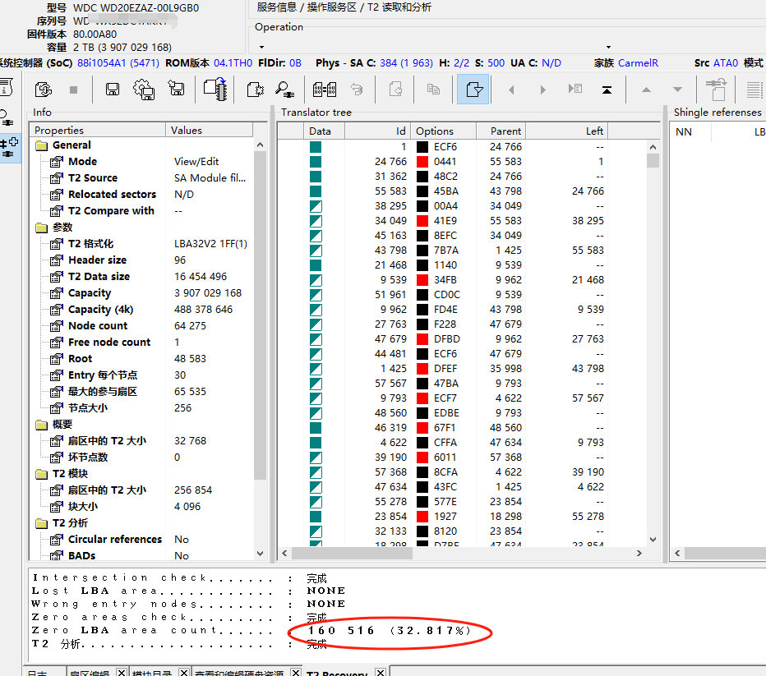The width and height of the screenshot is (766, 676).
Task: Click the Parent column header
Action: pos(501,131)
